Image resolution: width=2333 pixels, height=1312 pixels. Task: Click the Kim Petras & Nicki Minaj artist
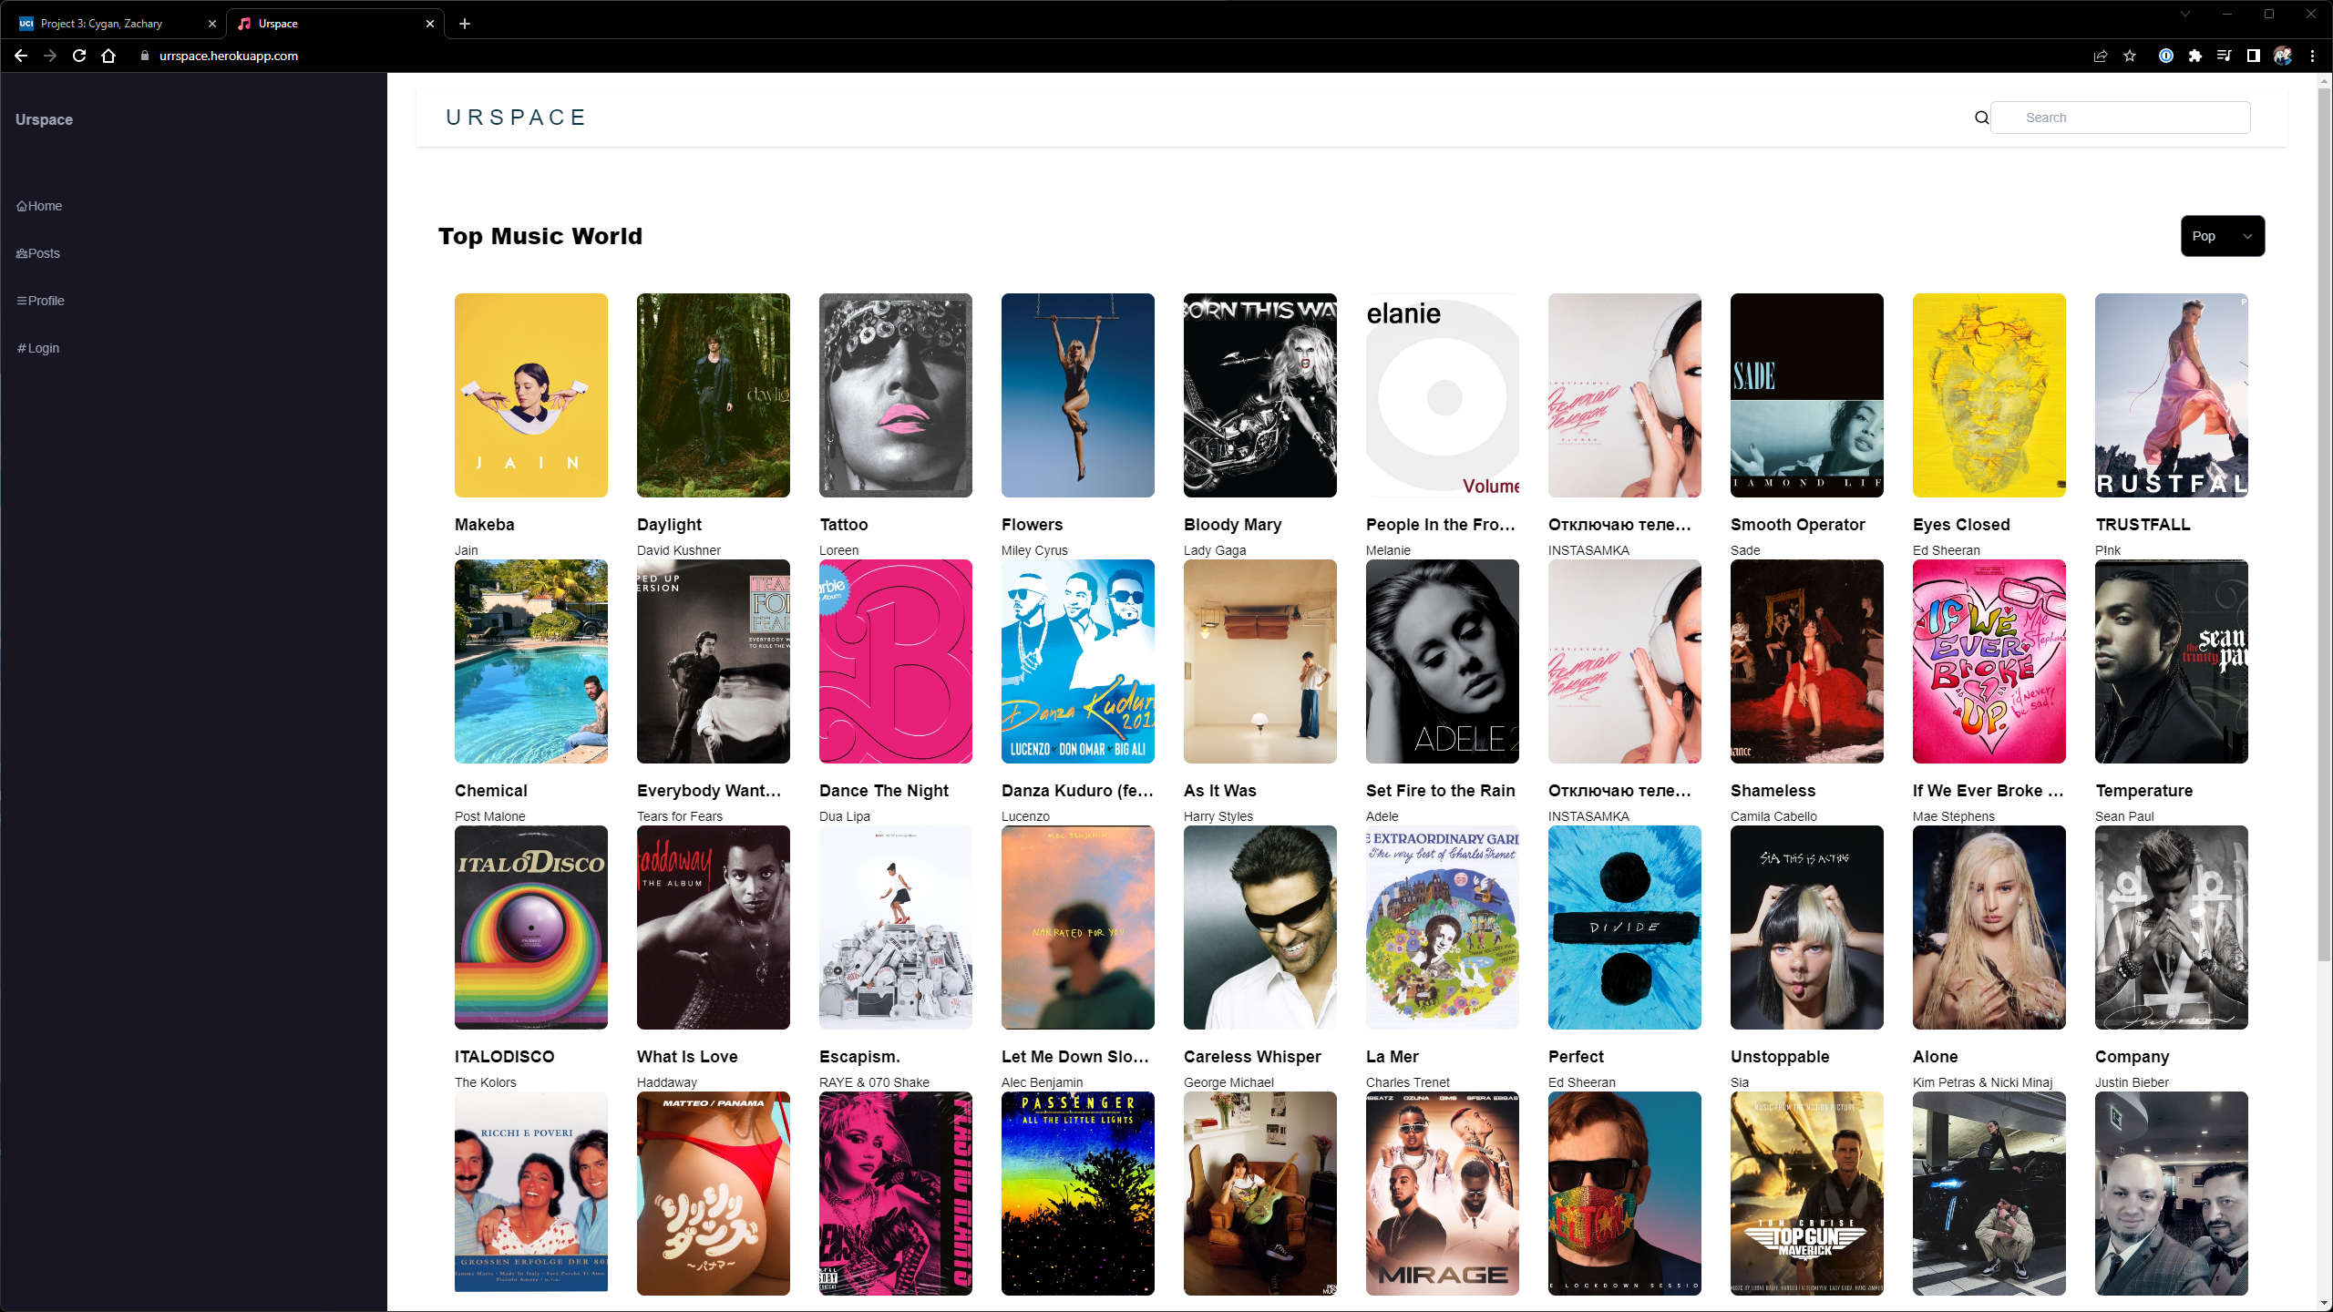1983,1082
